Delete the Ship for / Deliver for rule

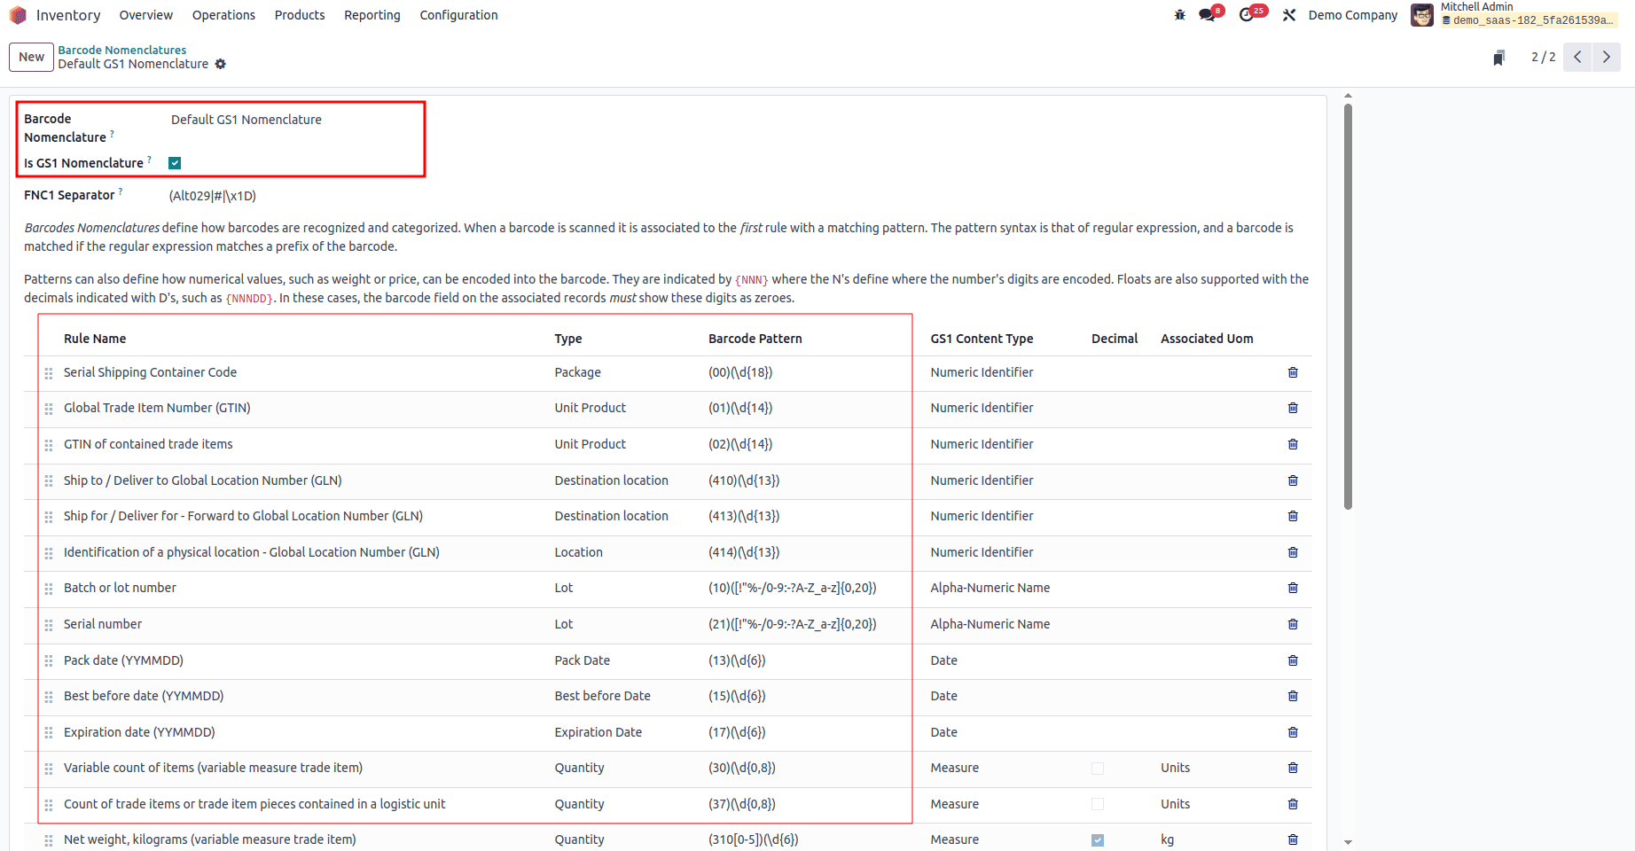pos(1293,516)
